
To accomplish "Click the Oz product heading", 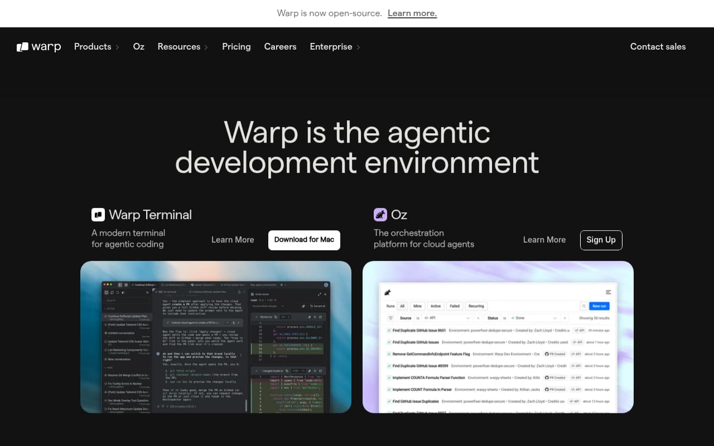I will (399, 215).
